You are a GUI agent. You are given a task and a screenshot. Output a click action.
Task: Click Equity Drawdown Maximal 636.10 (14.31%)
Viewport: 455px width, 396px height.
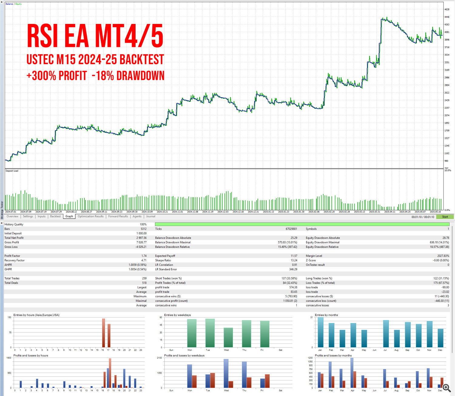pos(440,242)
